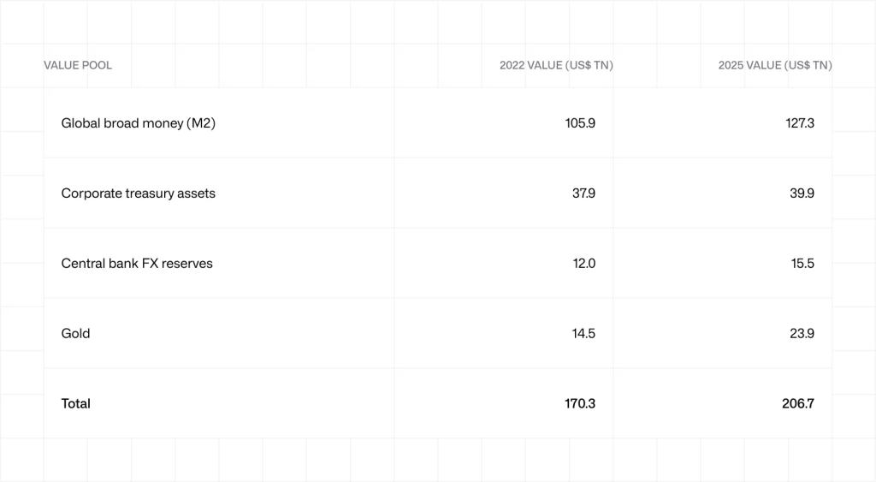Select the 170.3 total for 2022
This screenshot has height=482, width=876.
click(580, 404)
